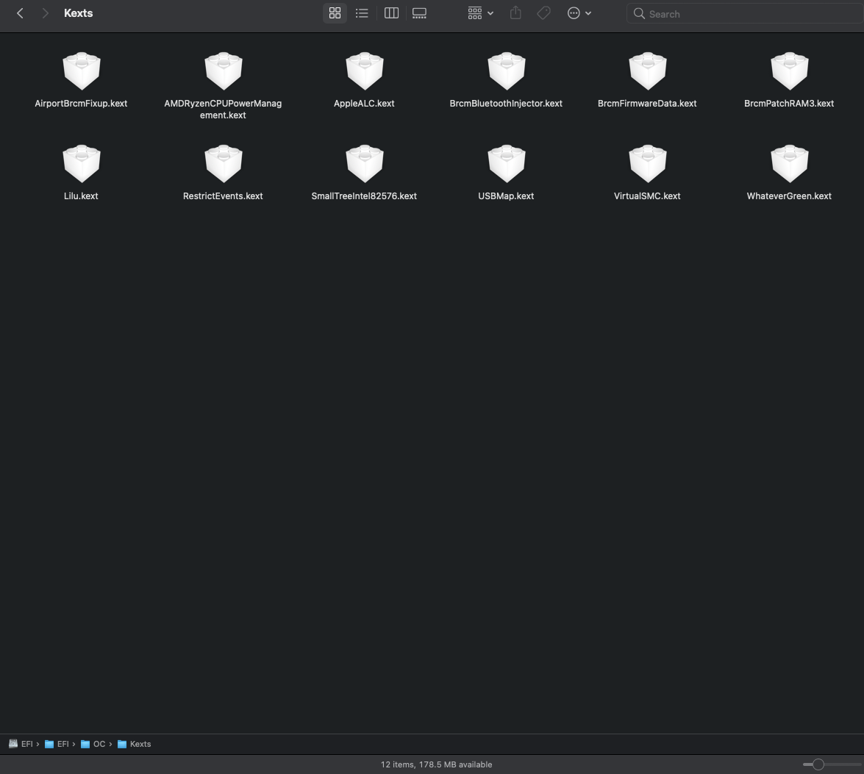Switch to list view mode
The height and width of the screenshot is (774, 864).
coord(362,13)
